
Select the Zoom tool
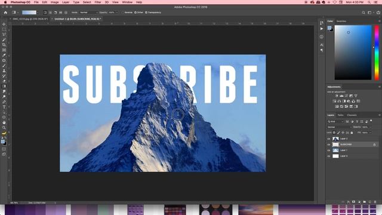[4, 127]
